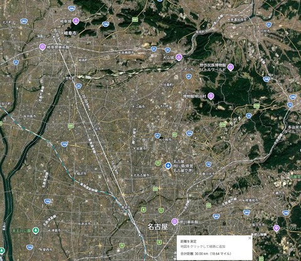Click the 北方町 town label
This screenshot has width=301, height=261.
click(x=7, y=22)
